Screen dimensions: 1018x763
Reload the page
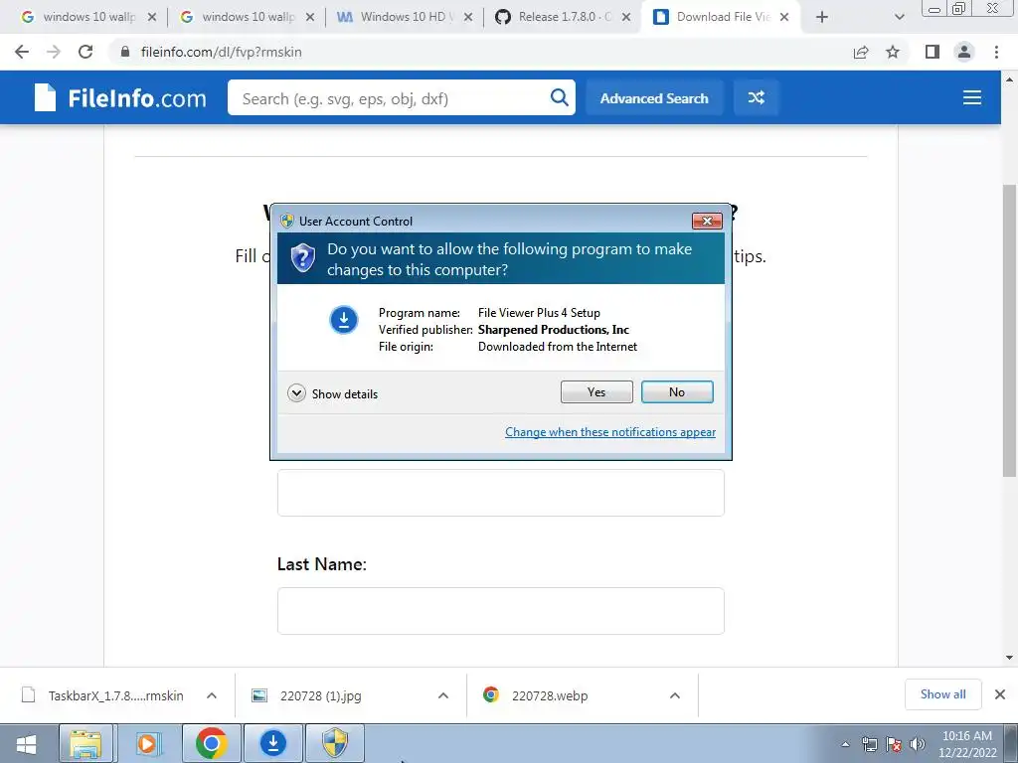[85, 52]
